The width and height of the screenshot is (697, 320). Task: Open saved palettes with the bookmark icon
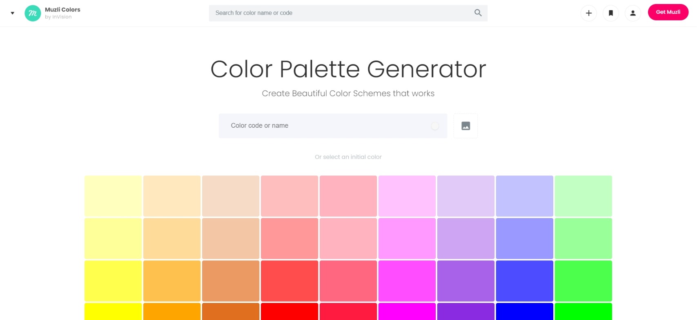(x=610, y=13)
